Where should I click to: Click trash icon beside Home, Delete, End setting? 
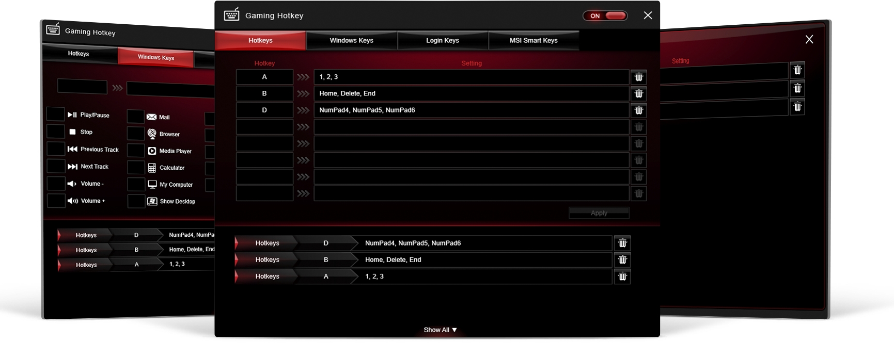tap(638, 93)
